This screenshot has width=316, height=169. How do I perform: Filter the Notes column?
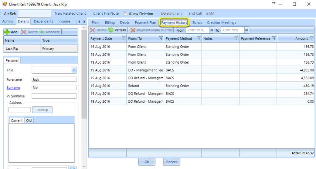click(236, 38)
